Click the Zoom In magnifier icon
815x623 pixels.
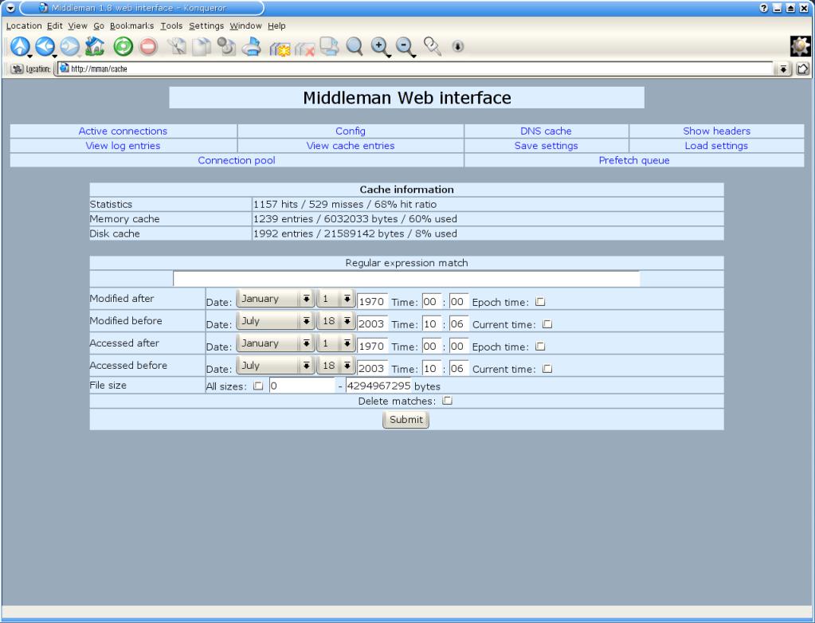tap(380, 47)
